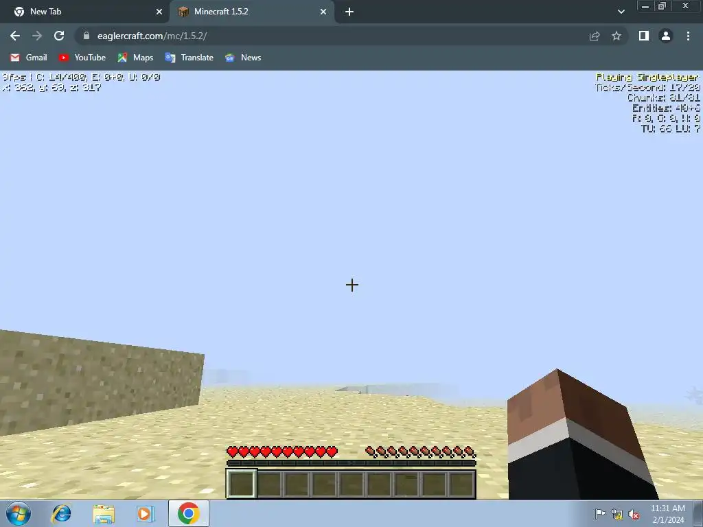Go forward using the forward arrow
Viewport: 703px width, 527px height.
pyautogui.click(x=37, y=36)
